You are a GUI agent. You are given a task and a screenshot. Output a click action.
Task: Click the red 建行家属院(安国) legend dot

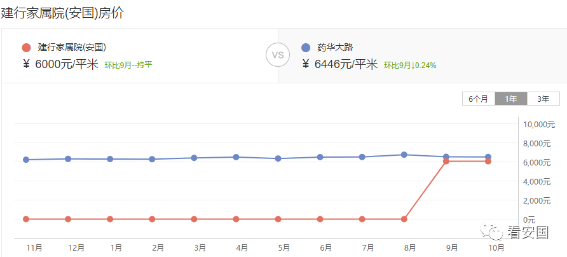[x=26, y=48]
